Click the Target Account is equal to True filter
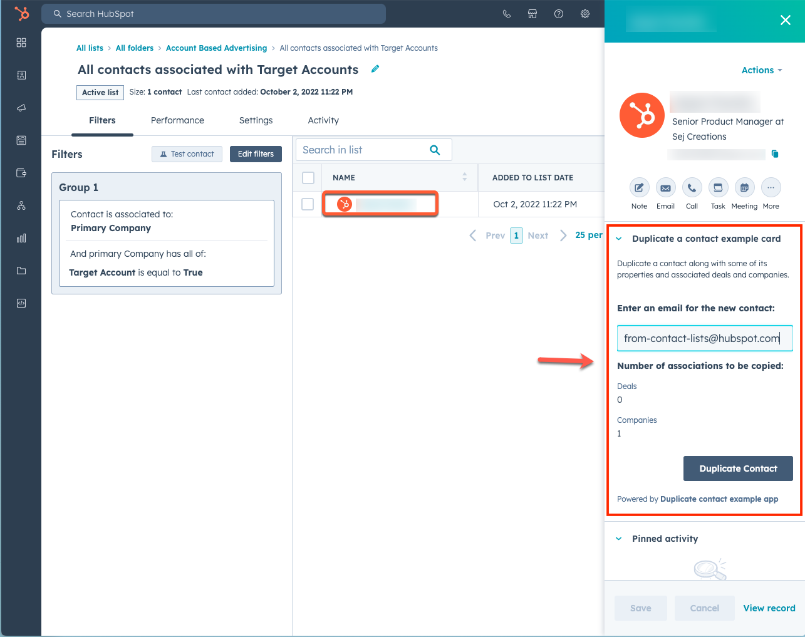 coord(136,272)
